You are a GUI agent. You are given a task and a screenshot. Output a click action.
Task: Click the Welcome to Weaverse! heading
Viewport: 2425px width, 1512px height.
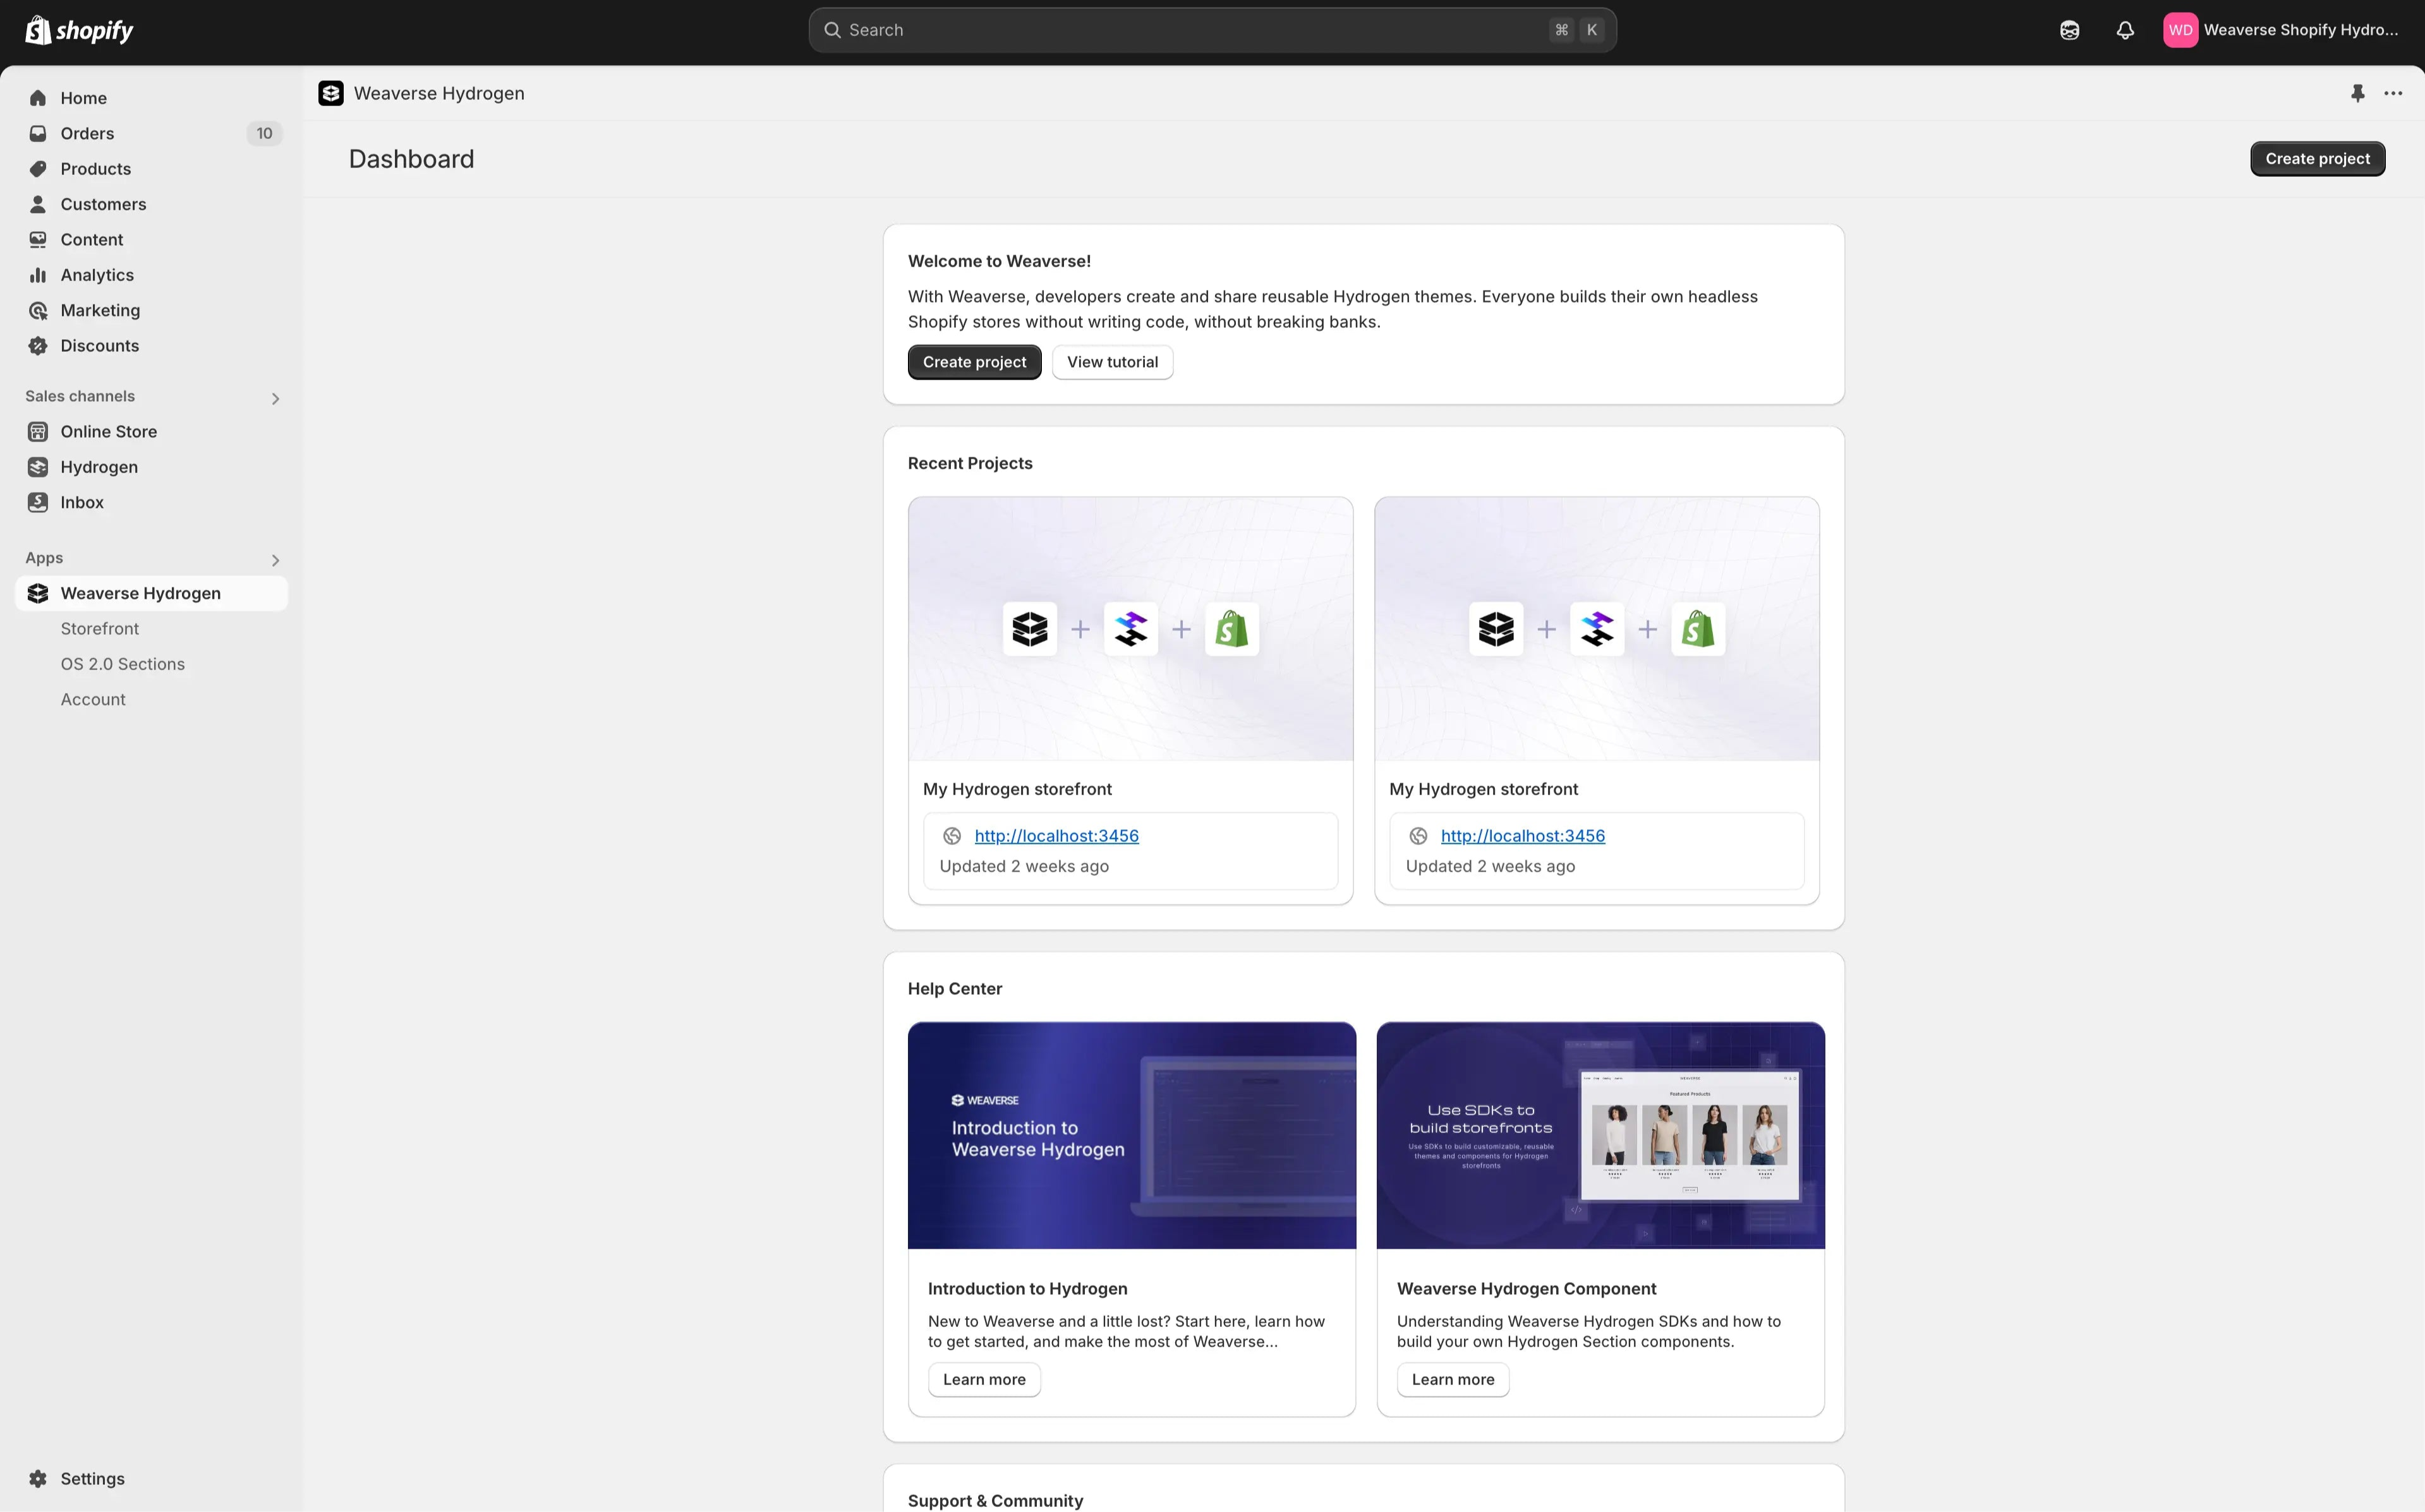click(998, 261)
